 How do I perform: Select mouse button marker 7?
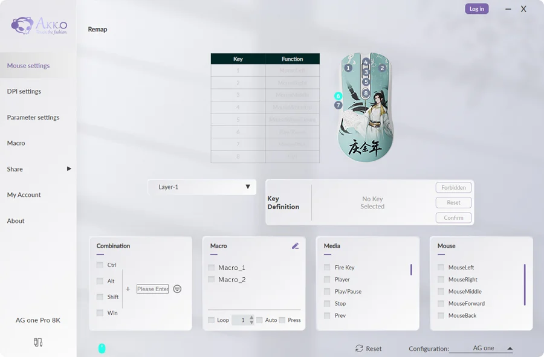click(338, 105)
